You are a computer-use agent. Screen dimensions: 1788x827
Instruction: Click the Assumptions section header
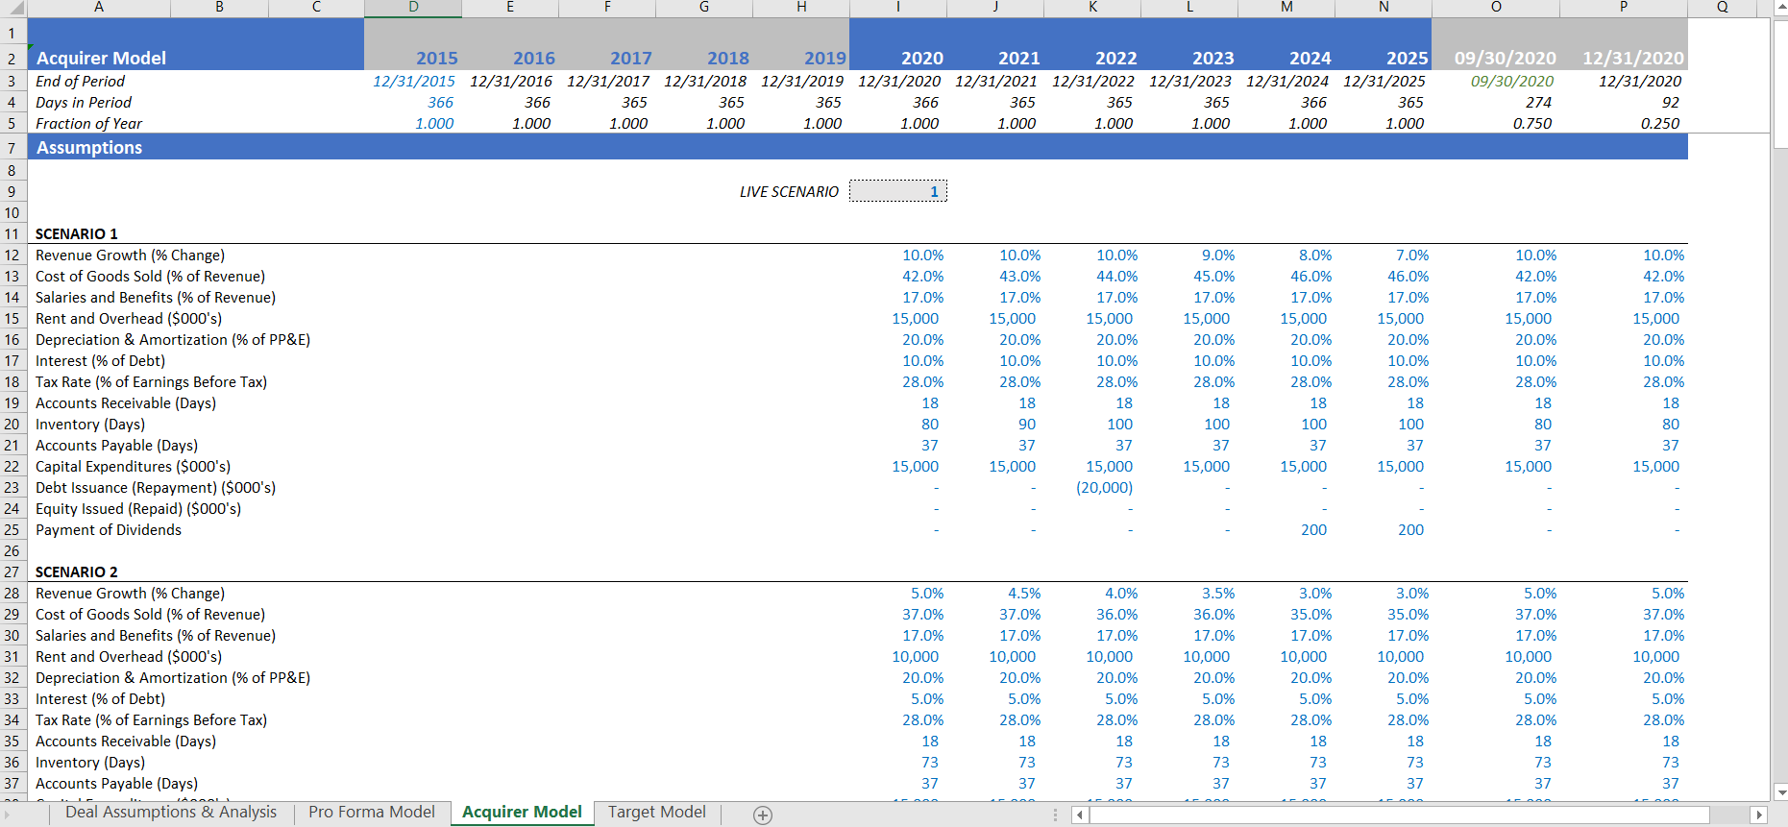click(x=89, y=148)
